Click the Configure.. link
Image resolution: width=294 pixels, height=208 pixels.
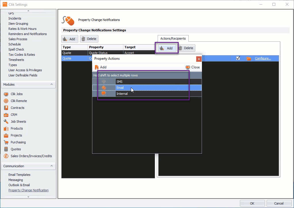[263, 58]
